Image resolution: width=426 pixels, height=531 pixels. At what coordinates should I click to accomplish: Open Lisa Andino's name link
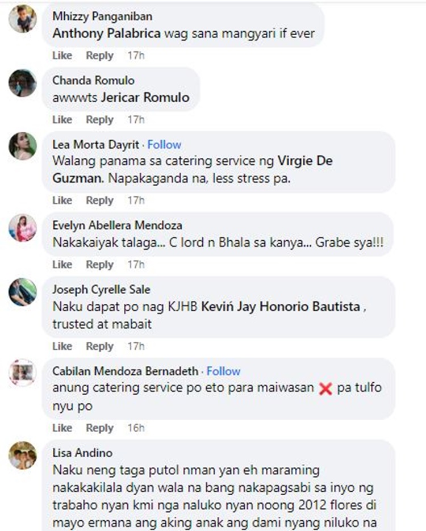coord(82,453)
